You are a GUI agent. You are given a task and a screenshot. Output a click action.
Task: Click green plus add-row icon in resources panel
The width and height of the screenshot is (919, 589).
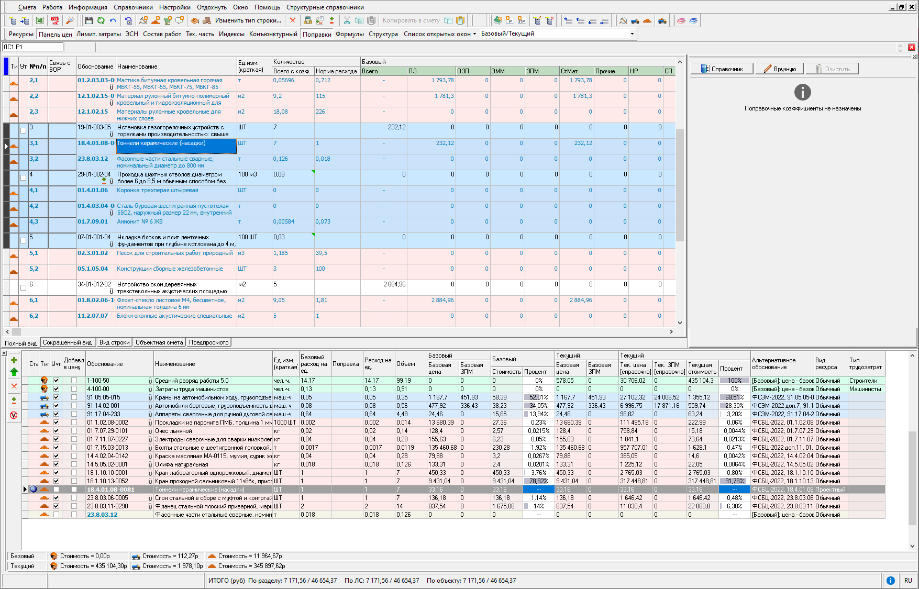(14, 360)
